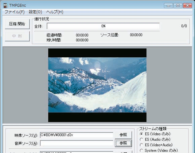Open the ファイル(F) menu

14,12
